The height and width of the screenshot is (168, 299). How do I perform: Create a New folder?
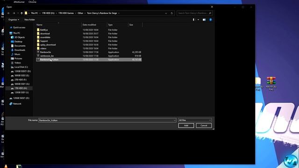(x=29, y=20)
